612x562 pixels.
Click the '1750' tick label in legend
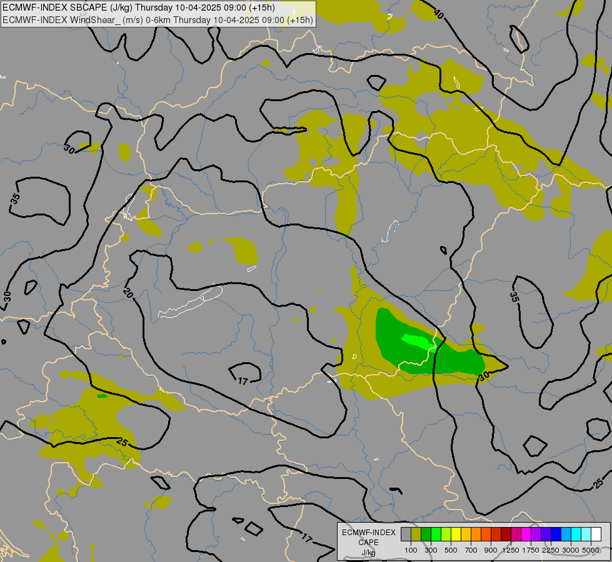click(x=531, y=550)
